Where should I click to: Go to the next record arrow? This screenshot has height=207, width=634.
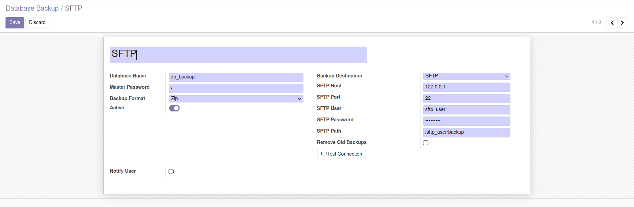tap(622, 23)
